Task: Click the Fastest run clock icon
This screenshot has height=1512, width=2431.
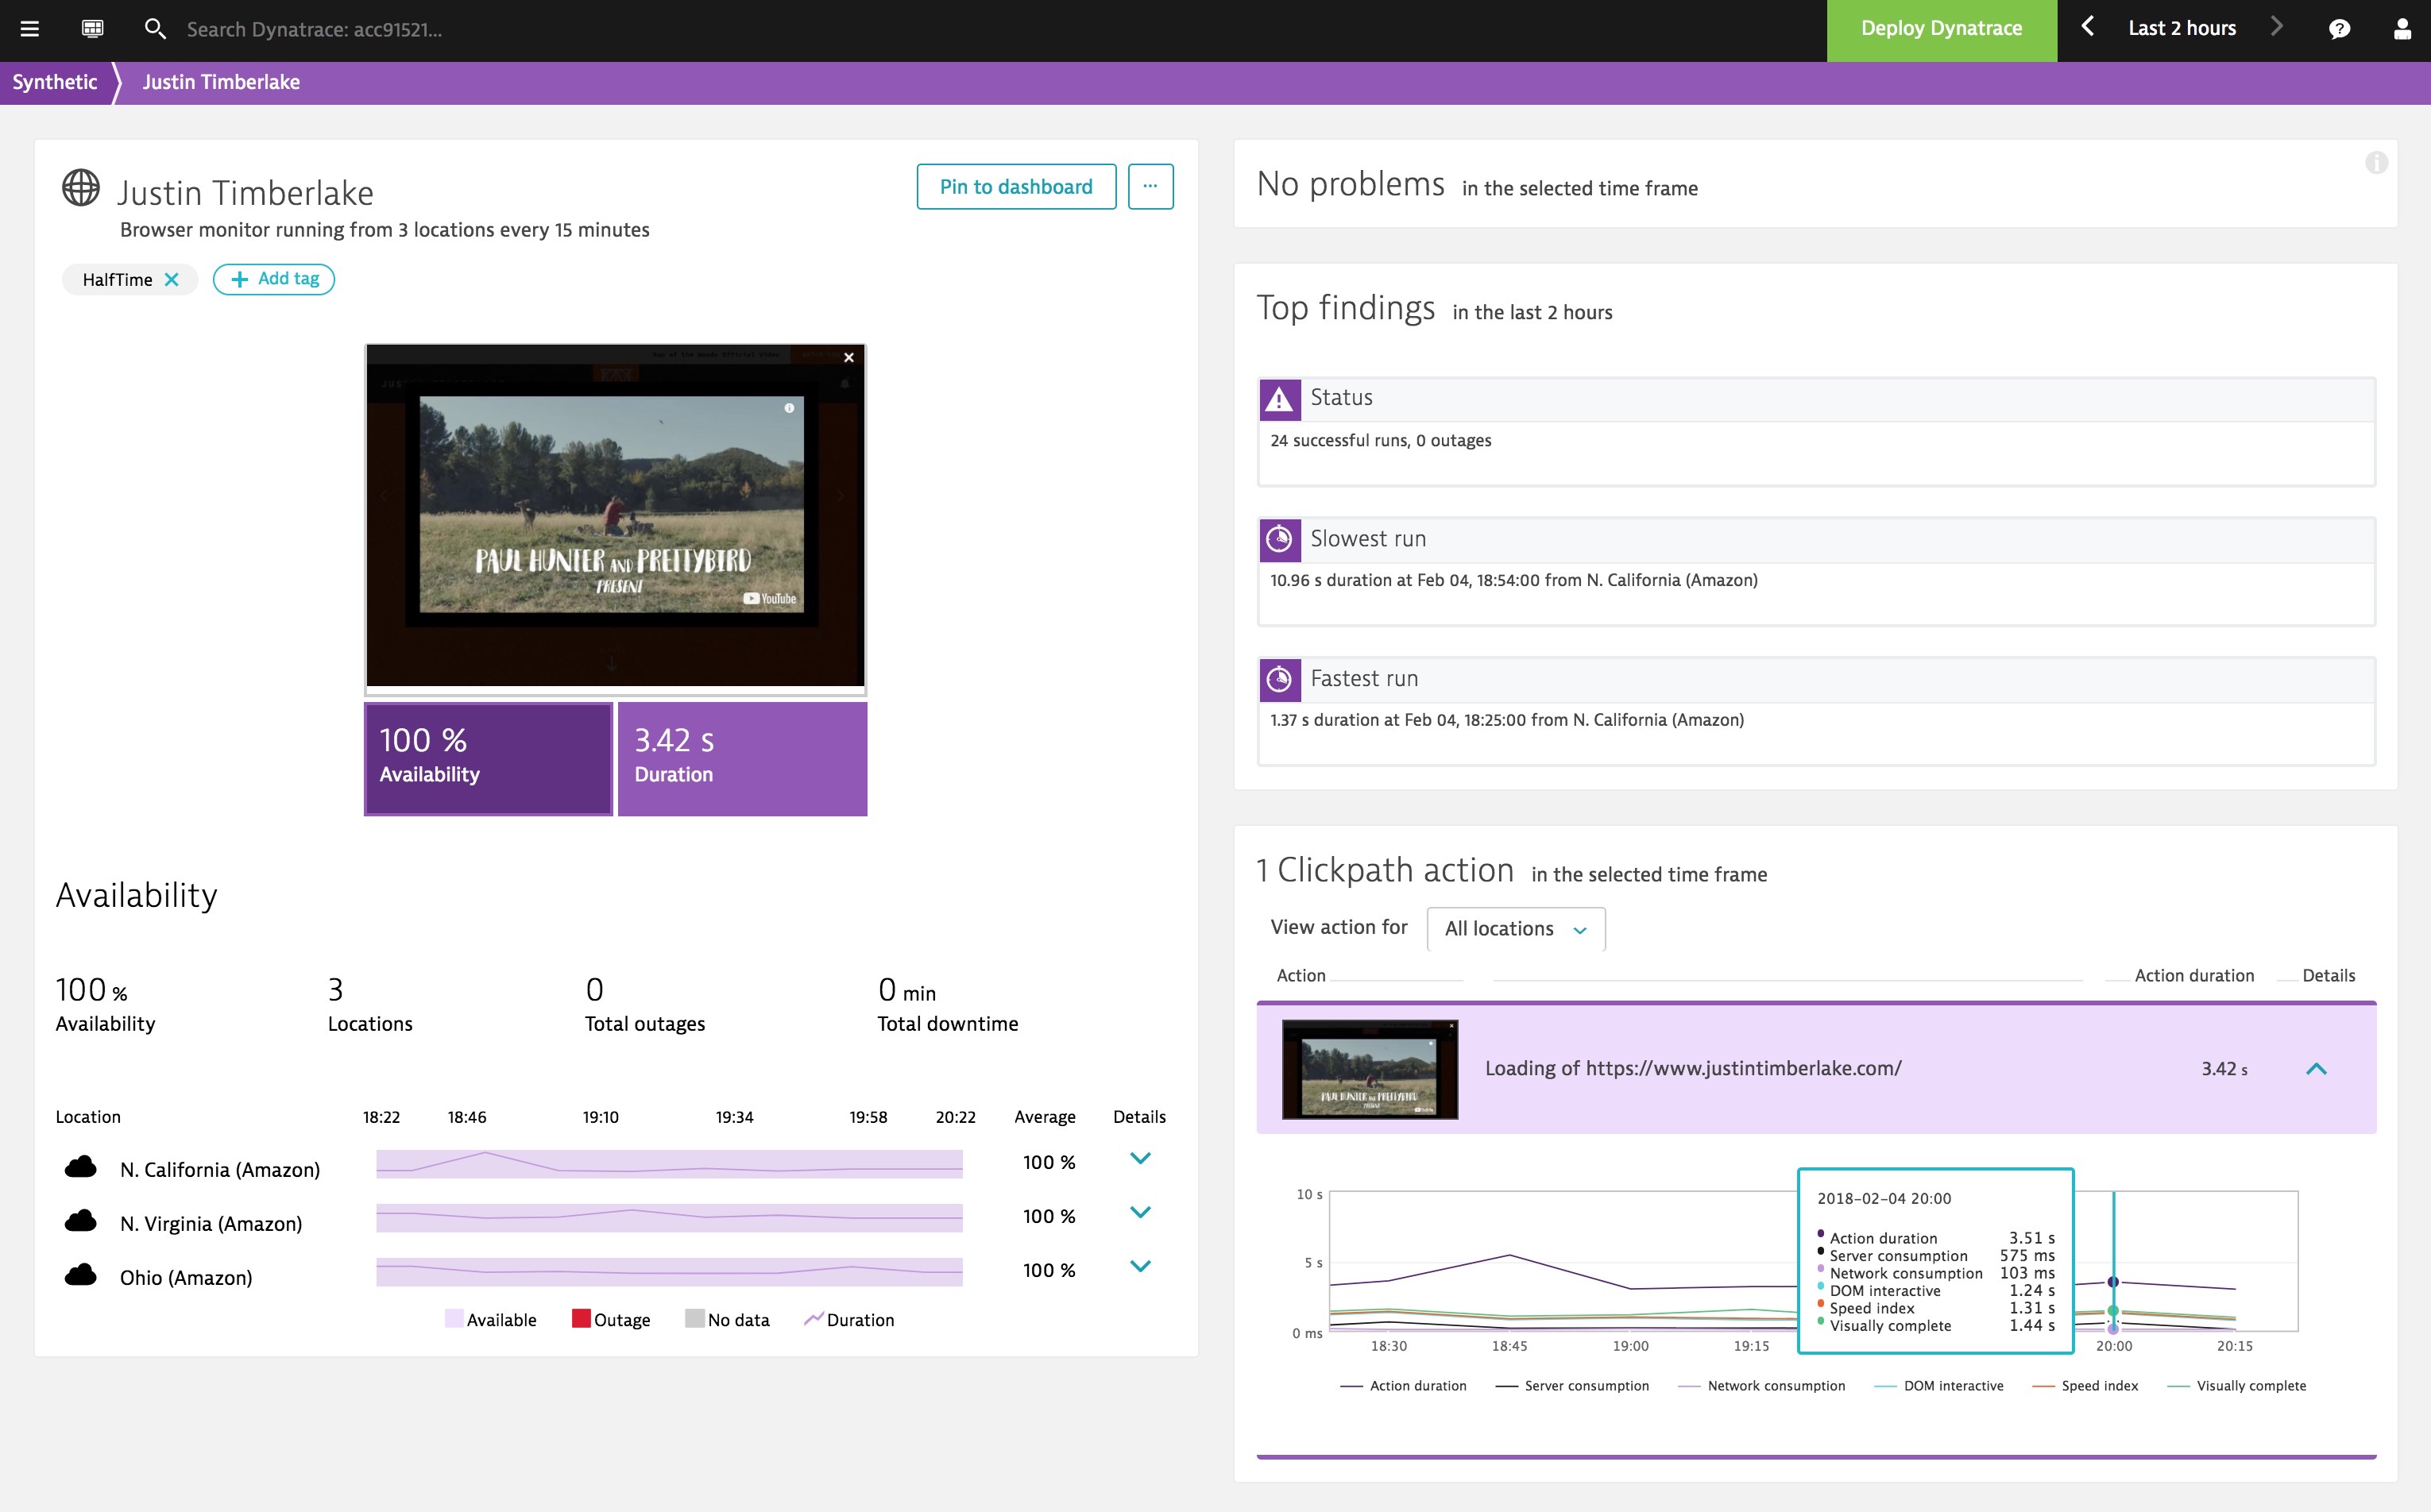Action: click(x=1280, y=680)
